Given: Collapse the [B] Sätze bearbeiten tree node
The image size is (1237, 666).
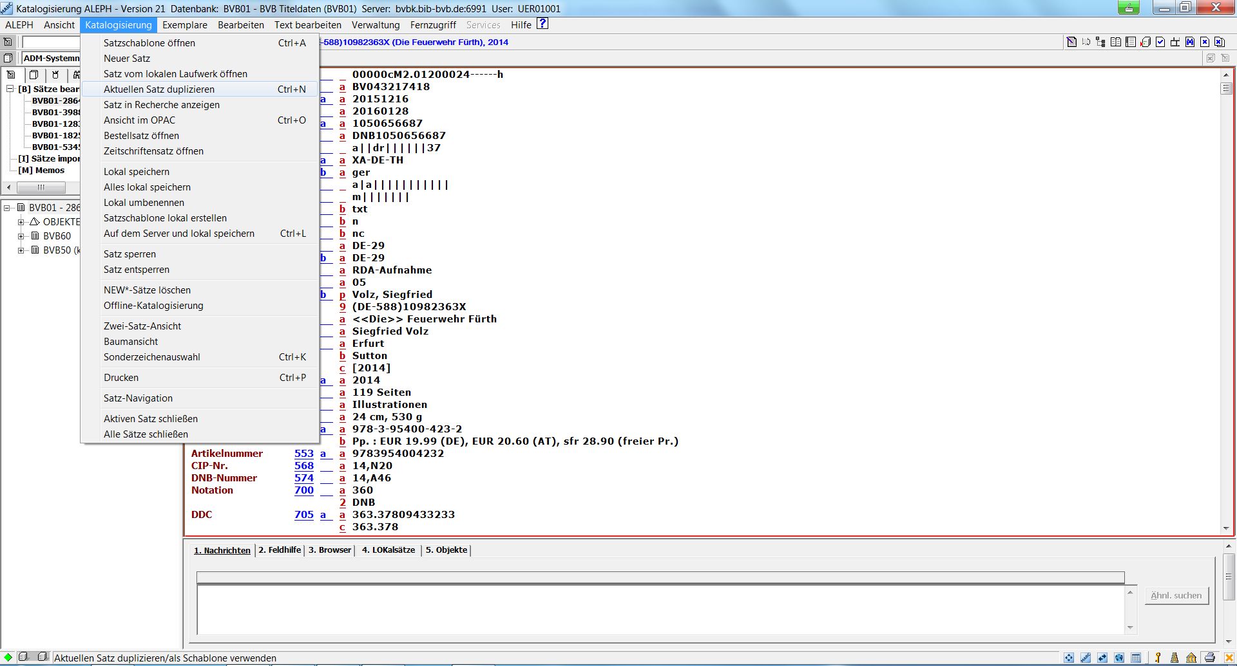Looking at the screenshot, I should coord(10,89).
